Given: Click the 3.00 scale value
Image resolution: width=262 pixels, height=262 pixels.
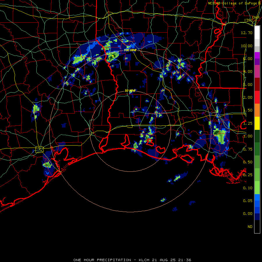Looking at the screenshot, I should (248, 84).
